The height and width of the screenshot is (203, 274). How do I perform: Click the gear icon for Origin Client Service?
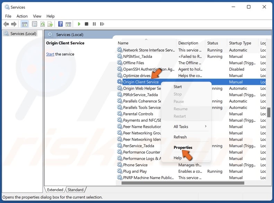coord(120,82)
